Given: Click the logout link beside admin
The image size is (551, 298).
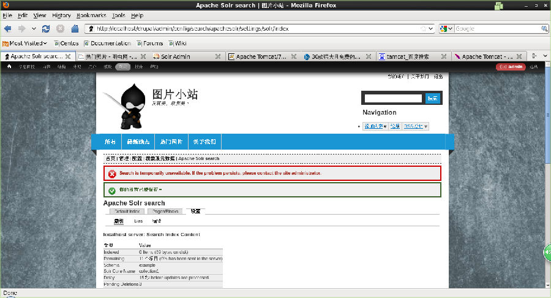Looking at the screenshot, I should click(533, 66).
